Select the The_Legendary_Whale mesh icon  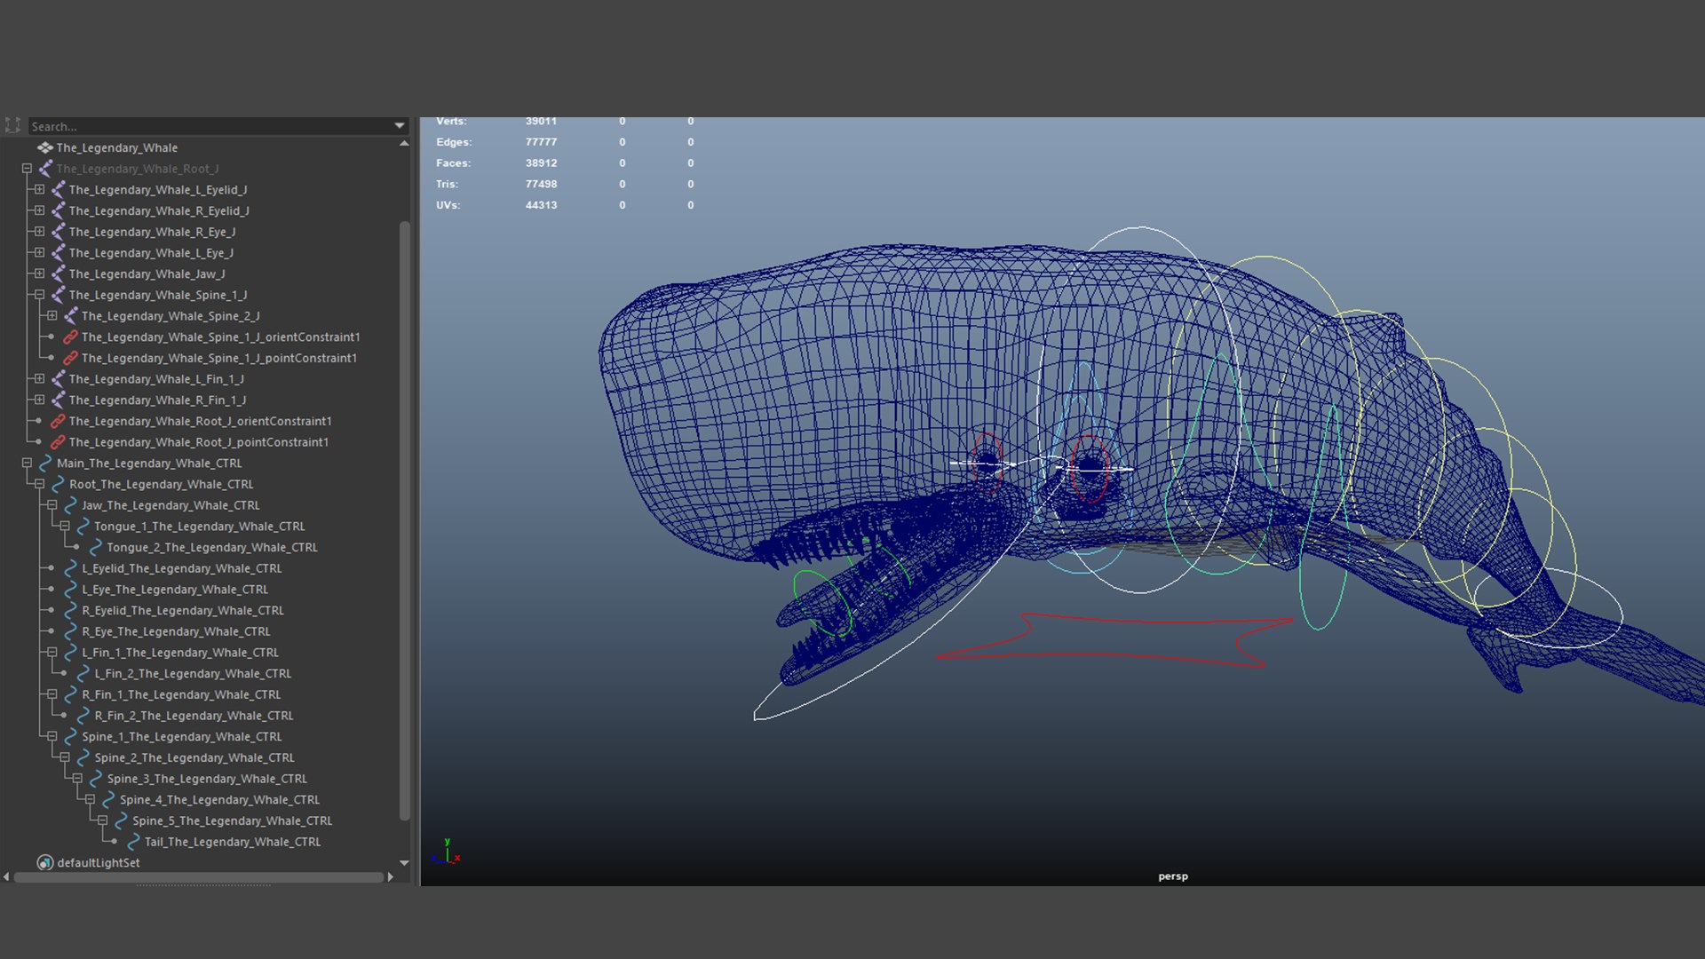44,147
